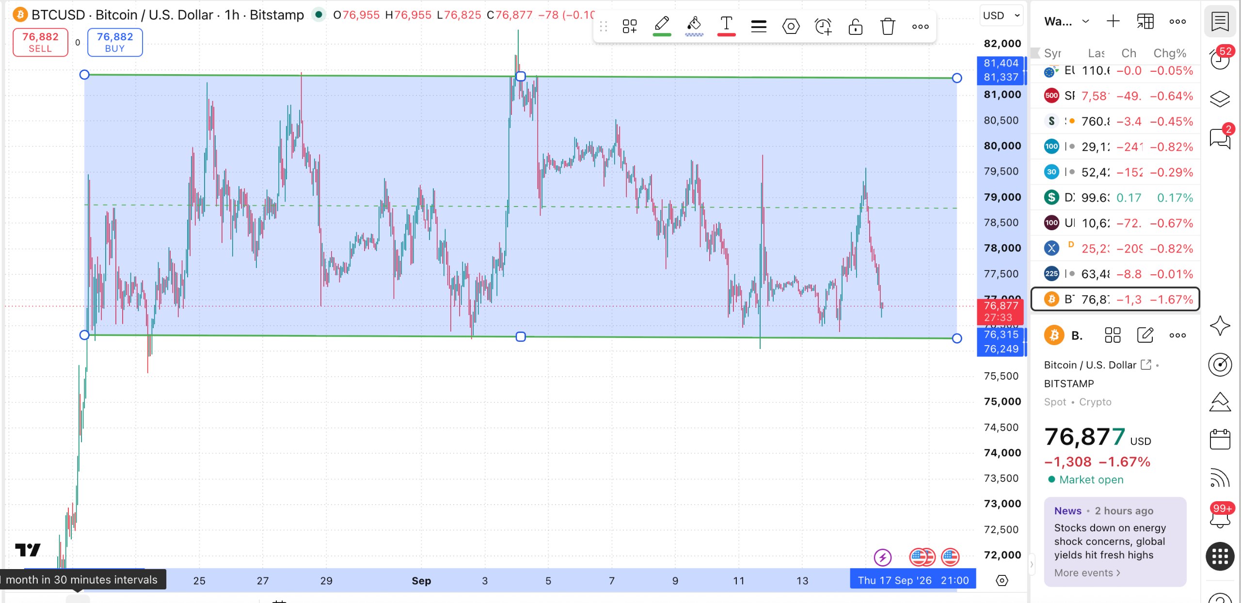Open edit note icon in details

click(x=1145, y=335)
